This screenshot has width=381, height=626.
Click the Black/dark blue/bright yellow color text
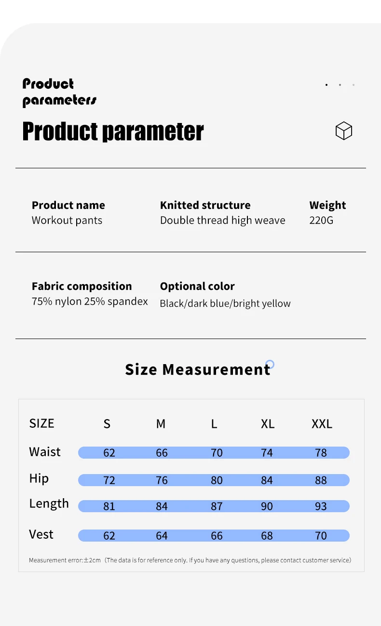(x=225, y=303)
